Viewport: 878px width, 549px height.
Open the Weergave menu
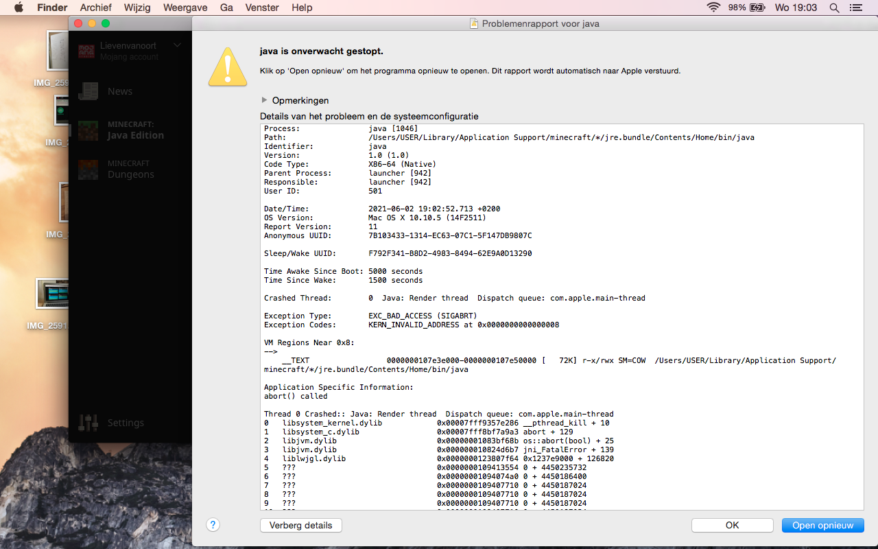tap(185, 8)
